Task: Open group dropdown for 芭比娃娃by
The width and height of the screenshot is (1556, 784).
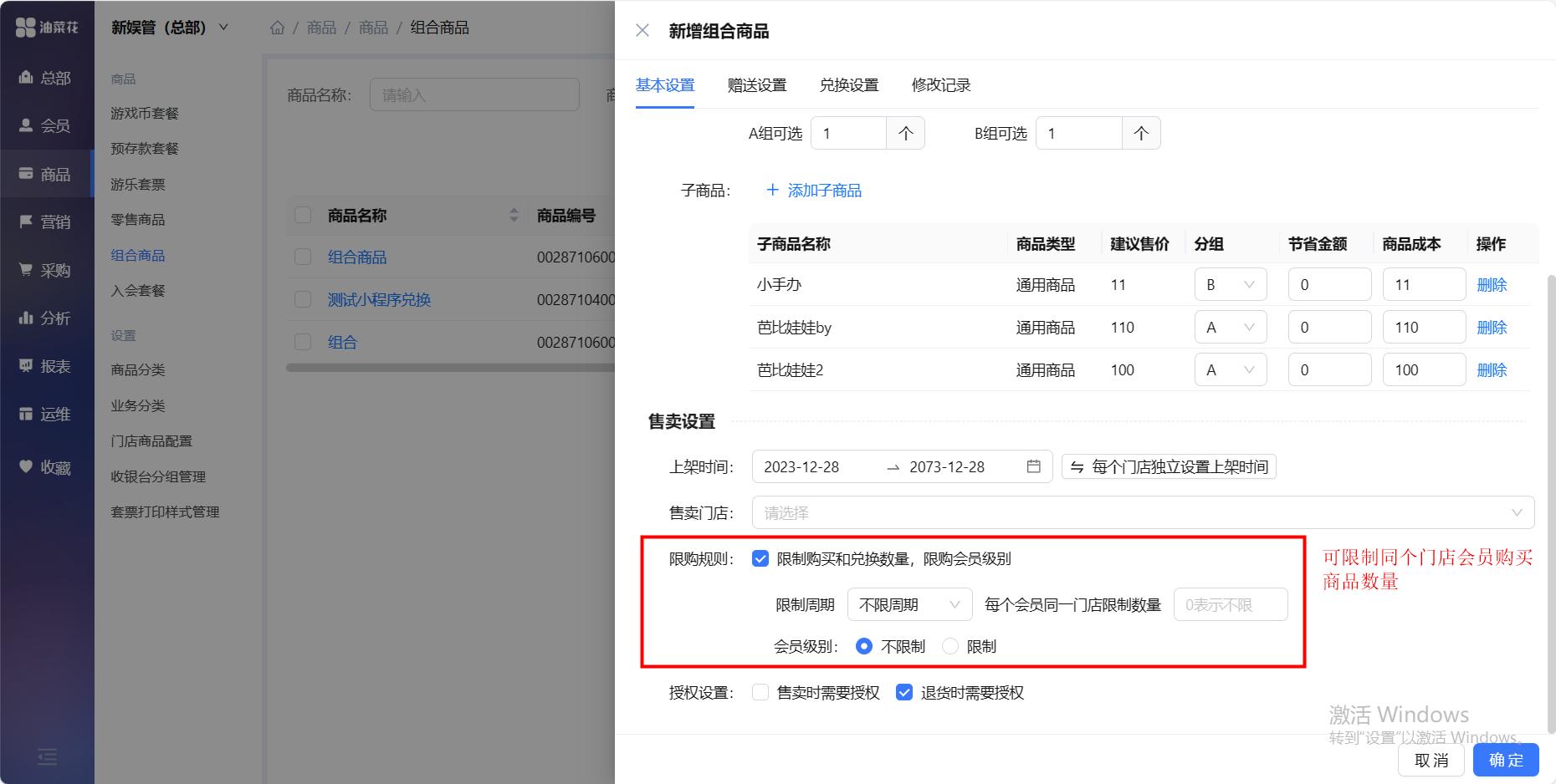Action: pos(1230,327)
